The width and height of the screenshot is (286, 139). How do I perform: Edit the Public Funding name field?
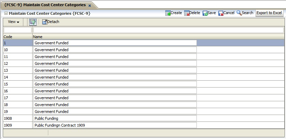[115, 118]
